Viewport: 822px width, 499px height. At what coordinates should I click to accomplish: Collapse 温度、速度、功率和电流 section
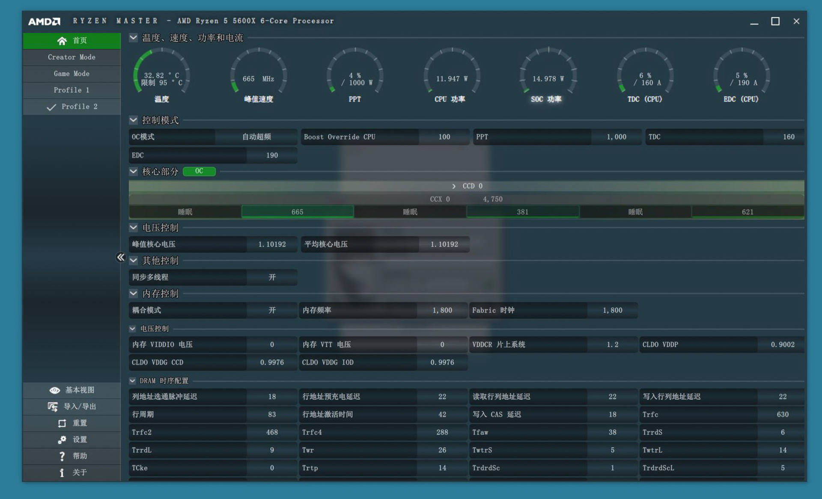[x=134, y=38]
